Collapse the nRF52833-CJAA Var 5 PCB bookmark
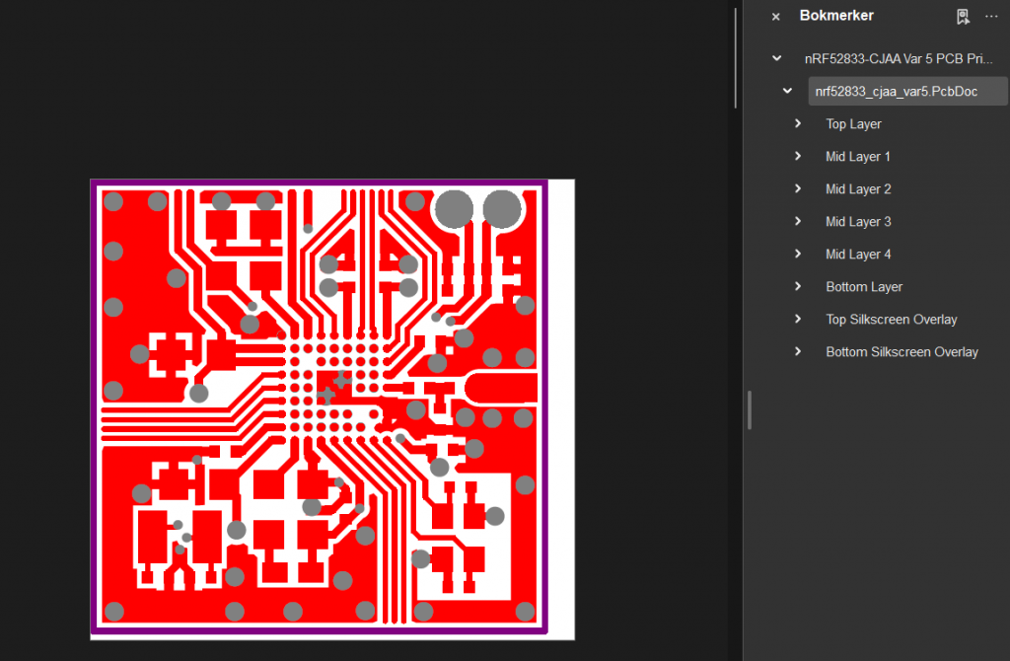 (x=777, y=59)
